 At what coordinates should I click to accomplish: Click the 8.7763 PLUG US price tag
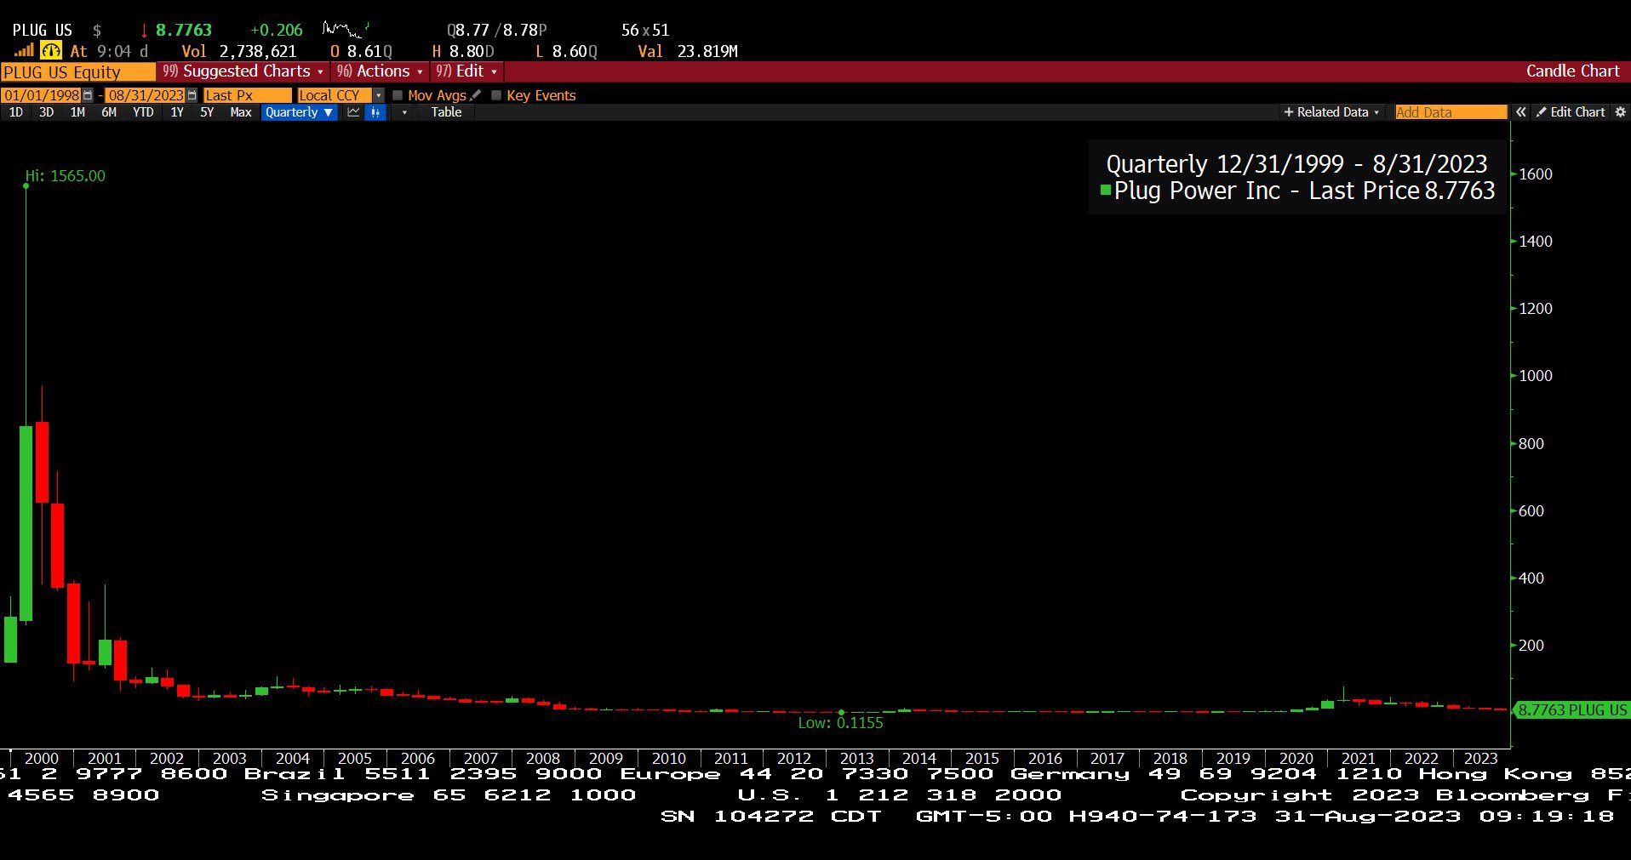coord(1571,710)
